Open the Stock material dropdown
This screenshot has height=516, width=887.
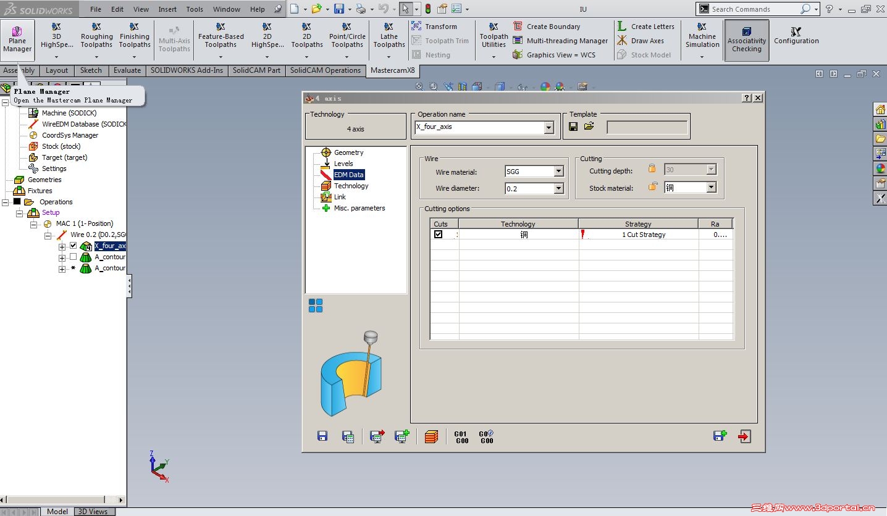coord(711,188)
